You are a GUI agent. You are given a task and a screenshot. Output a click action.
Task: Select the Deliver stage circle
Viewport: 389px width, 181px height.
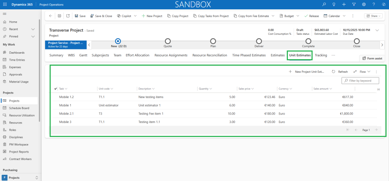click(259, 41)
